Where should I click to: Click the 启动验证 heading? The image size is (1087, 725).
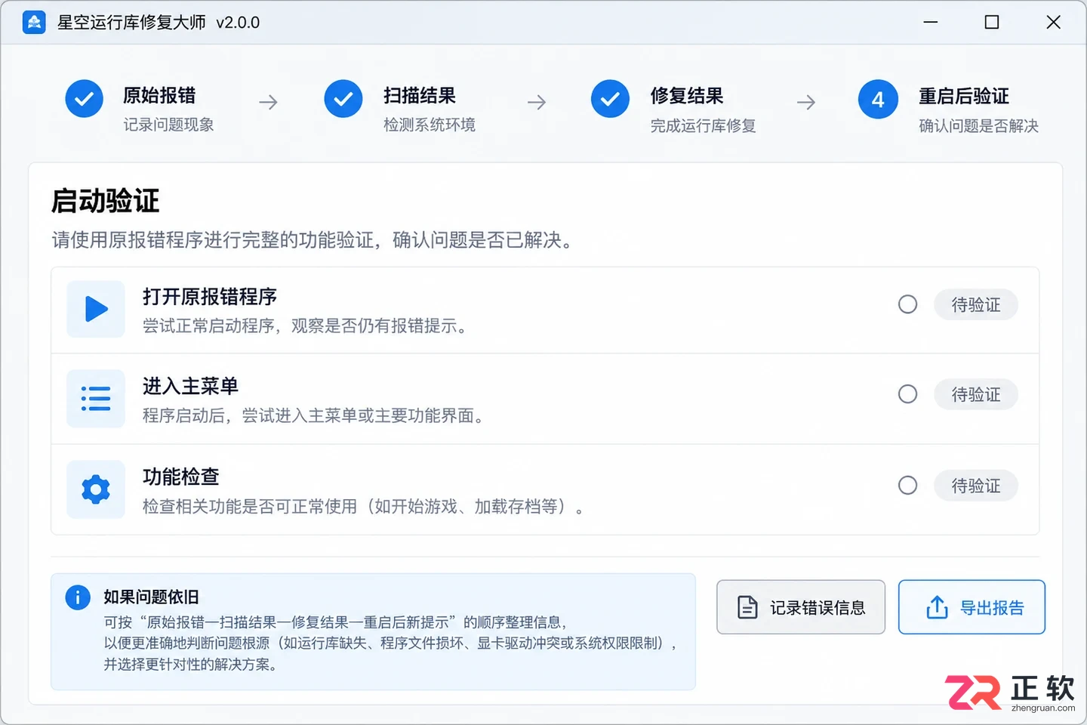click(x=105, y=201)
